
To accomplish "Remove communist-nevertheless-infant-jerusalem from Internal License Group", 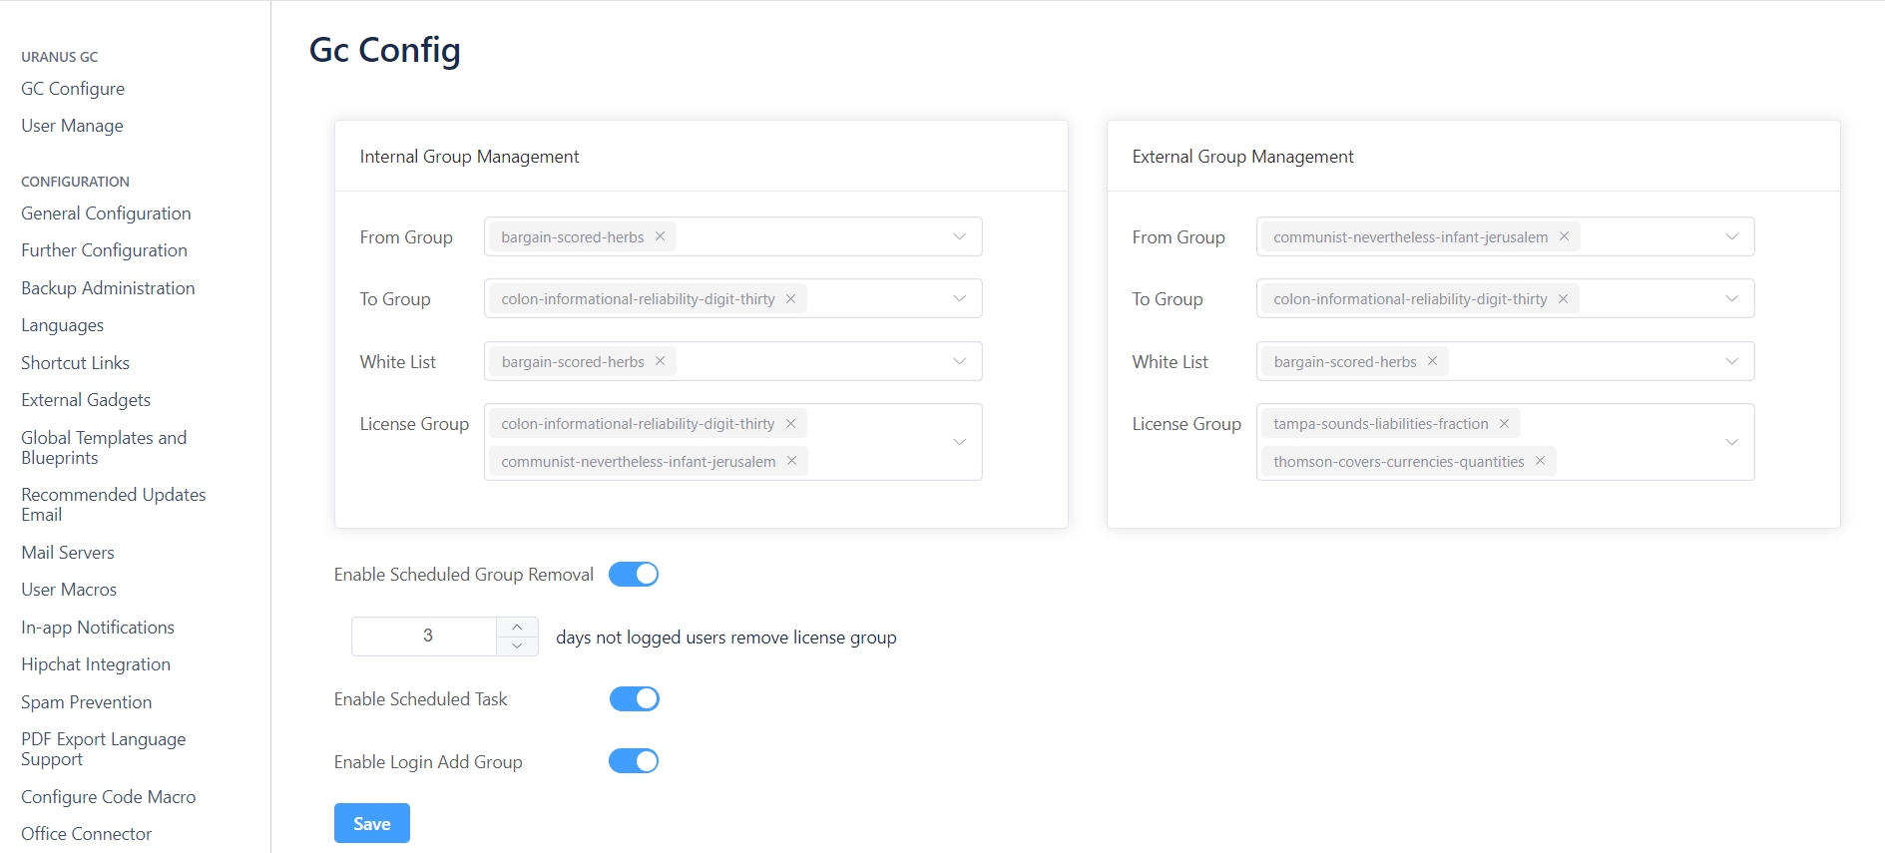I will [791, 461].
